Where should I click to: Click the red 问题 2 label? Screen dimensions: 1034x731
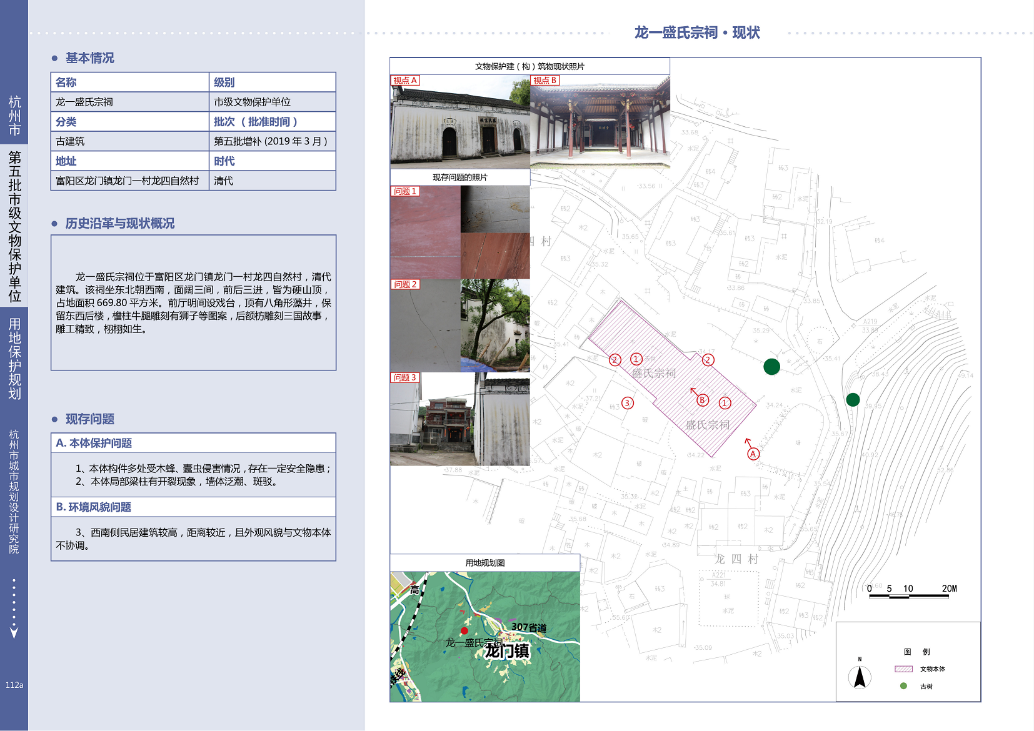(405, 284)
